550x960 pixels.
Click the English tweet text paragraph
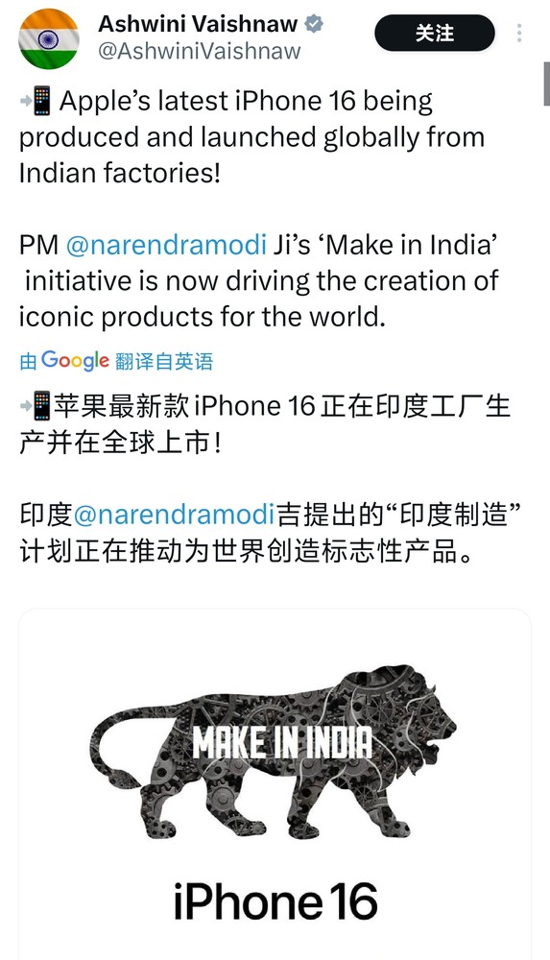(x=258, y=208)
